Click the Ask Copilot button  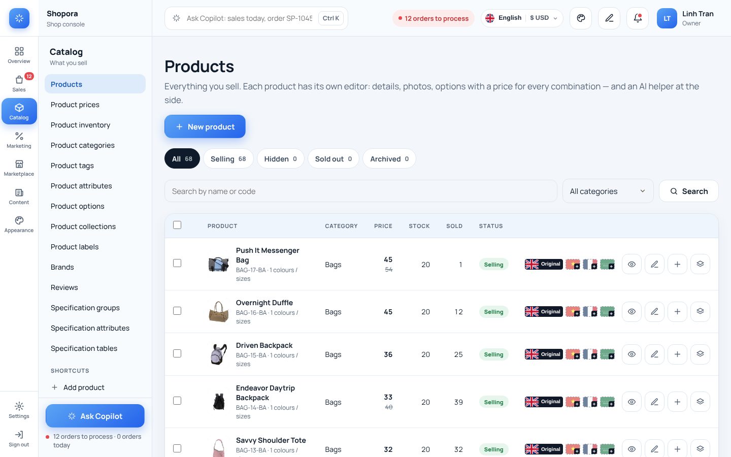(x=95, y=416)
